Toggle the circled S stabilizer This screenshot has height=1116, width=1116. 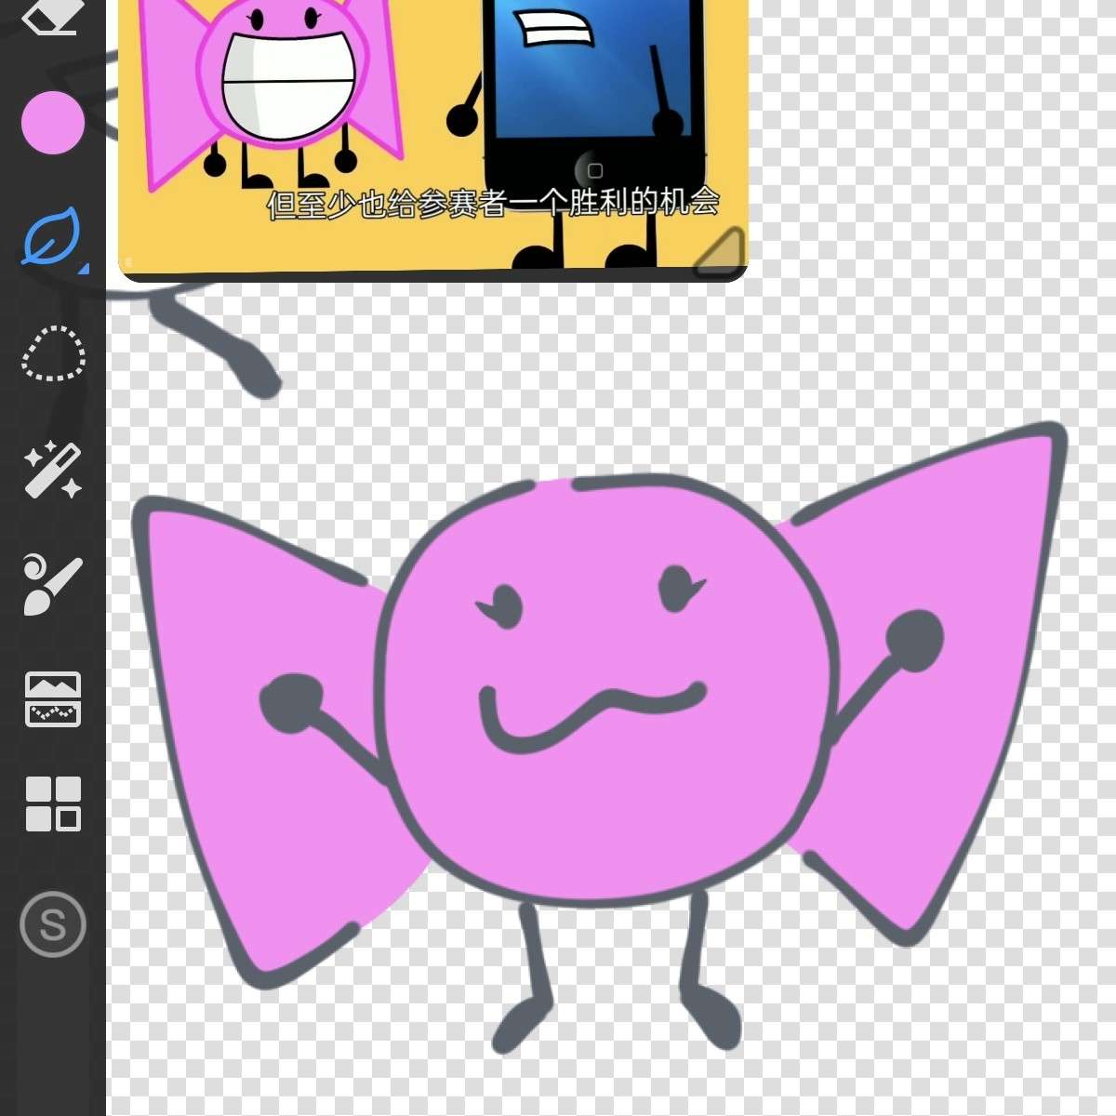53,924
